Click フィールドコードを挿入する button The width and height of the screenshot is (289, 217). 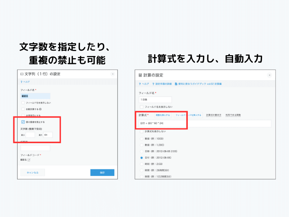188,115
